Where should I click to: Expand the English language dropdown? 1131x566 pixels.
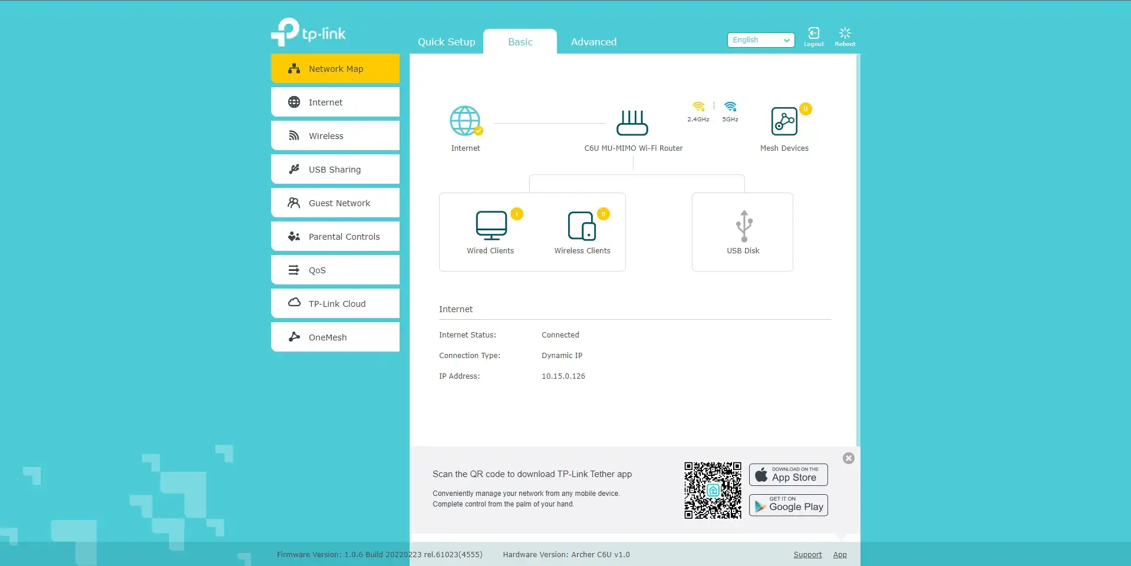[760, 40]
